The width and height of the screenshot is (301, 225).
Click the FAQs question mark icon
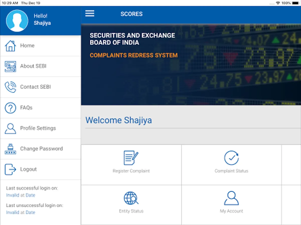(10, 108)
